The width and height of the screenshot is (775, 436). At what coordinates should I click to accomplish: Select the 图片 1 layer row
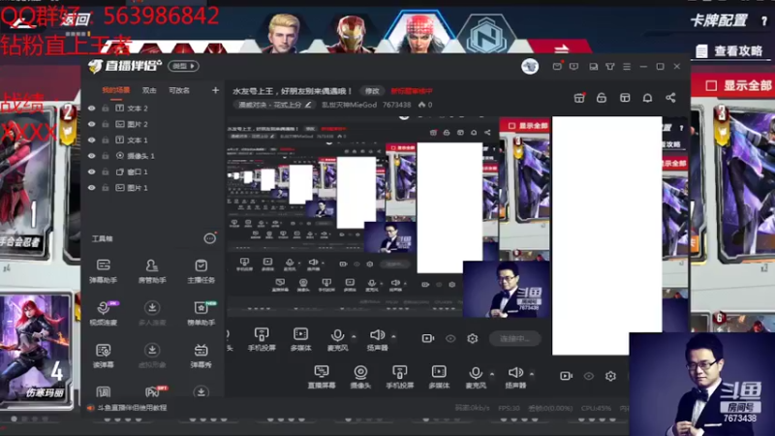click(x=154, y=187)
